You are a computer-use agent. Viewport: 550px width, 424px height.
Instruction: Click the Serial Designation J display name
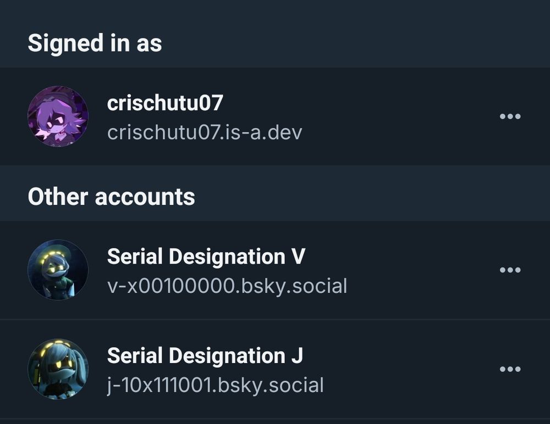(x=205, y=356)
